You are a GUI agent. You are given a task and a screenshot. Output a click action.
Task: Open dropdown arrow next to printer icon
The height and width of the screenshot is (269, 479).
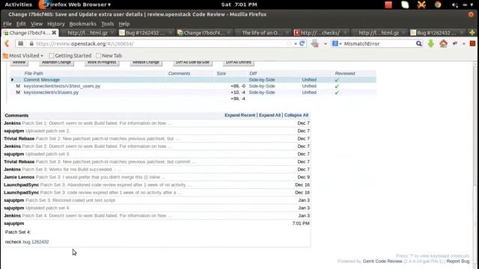point(326,44)
